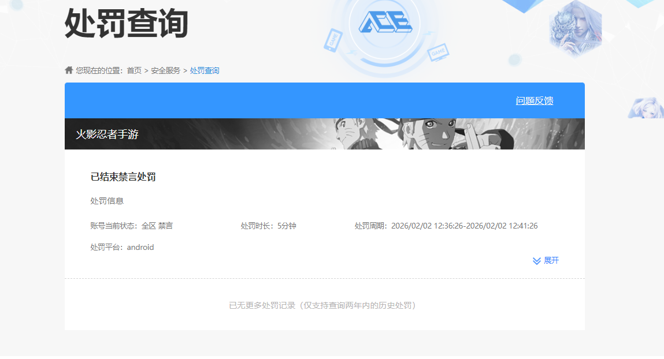
Task: Click the double-chevron icon next to 展开
Action: [x=536, y=261]
